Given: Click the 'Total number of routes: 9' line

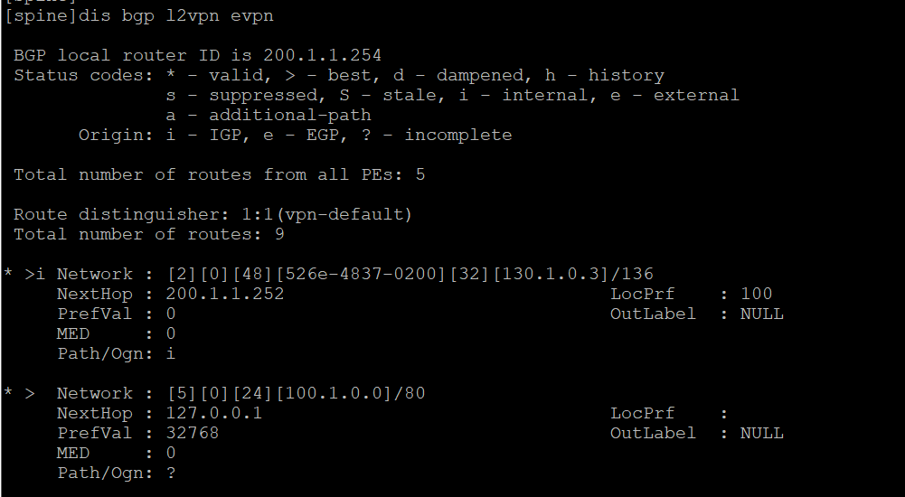Looking at the screenshot, I should 149,234.
